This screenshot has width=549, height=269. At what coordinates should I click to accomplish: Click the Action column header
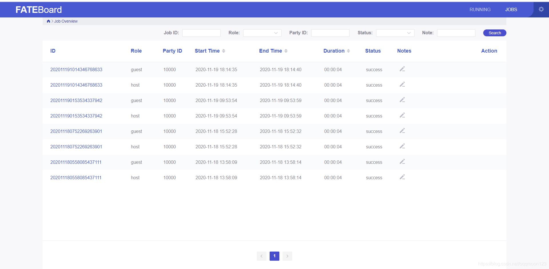[x=489, y=51]
